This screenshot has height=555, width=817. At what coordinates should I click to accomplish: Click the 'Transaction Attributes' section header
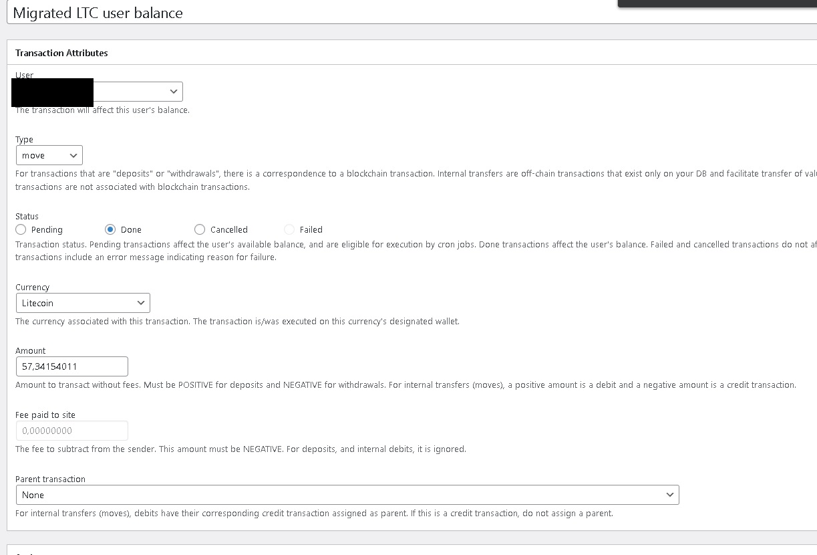click(x=61, y=53)
